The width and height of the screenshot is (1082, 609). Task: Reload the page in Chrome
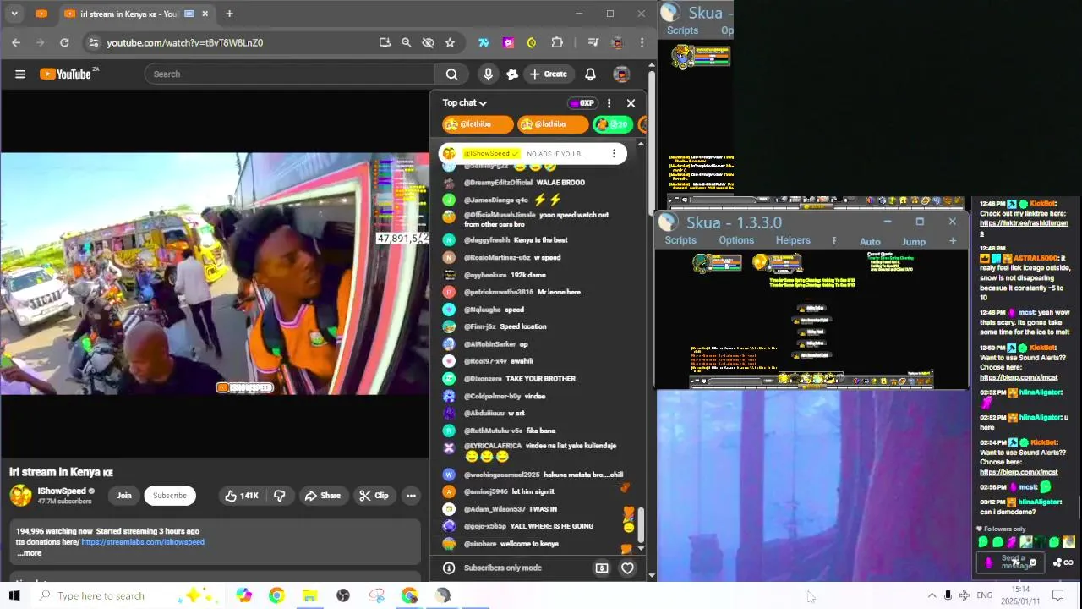[64, 42]
